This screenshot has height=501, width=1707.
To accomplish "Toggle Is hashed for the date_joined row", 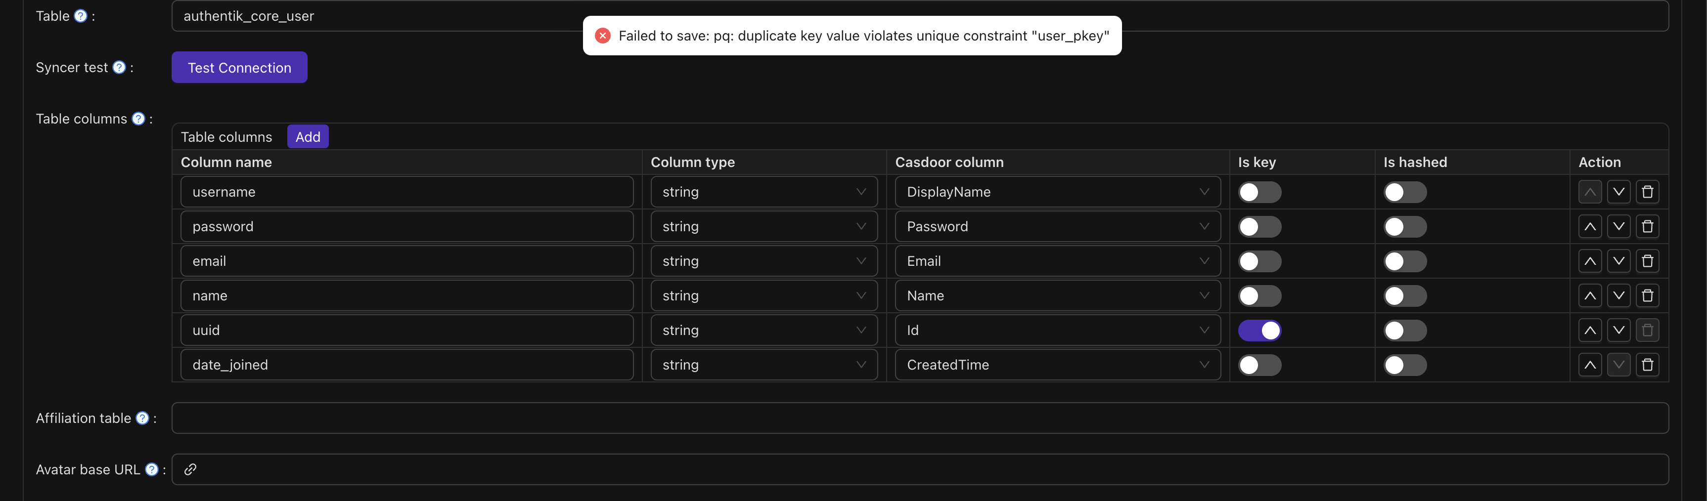I will click(x=1405, y=365).
